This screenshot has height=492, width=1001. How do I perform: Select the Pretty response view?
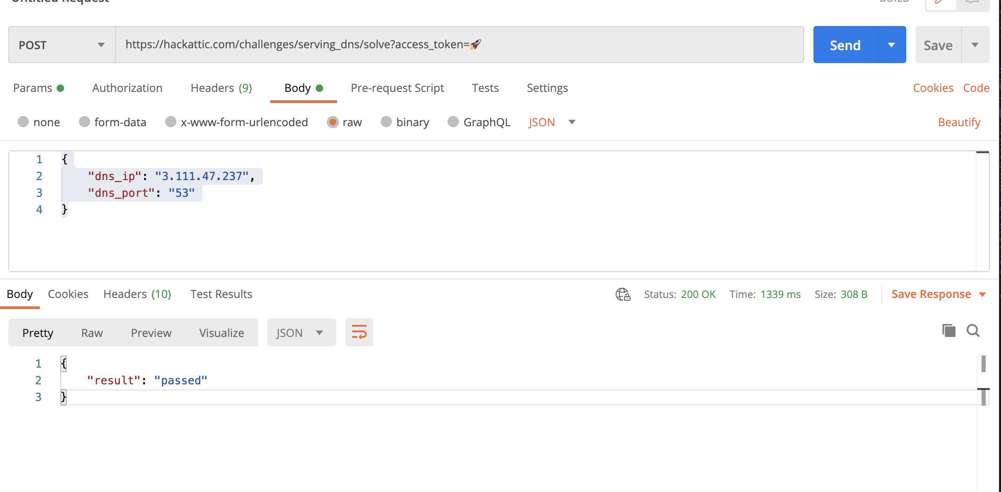pyautogui.click(x=38, y=333)
